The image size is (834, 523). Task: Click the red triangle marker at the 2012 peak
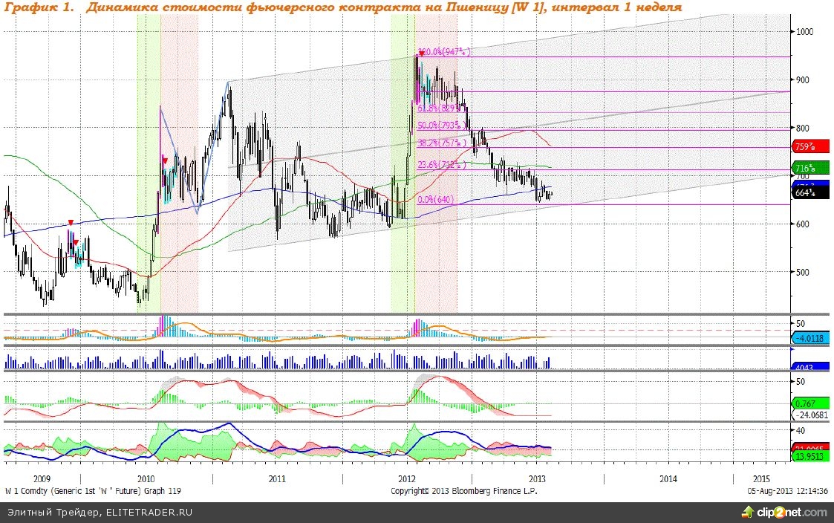click(x=421, y=54)
